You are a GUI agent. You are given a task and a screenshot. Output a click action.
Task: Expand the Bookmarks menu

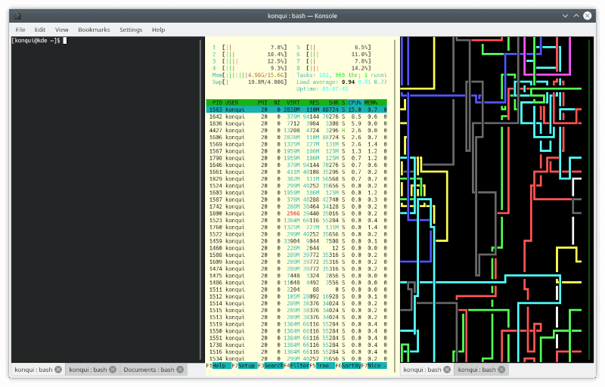click(94, 29)
